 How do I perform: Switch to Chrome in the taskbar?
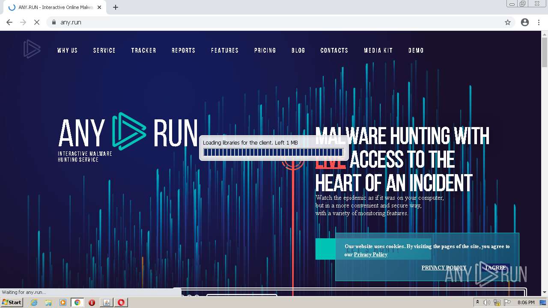coord(77,302)
